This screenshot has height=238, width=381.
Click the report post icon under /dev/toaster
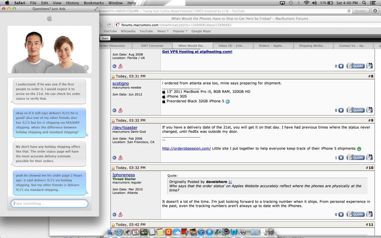pyautogui.click(x=121, y=158)
